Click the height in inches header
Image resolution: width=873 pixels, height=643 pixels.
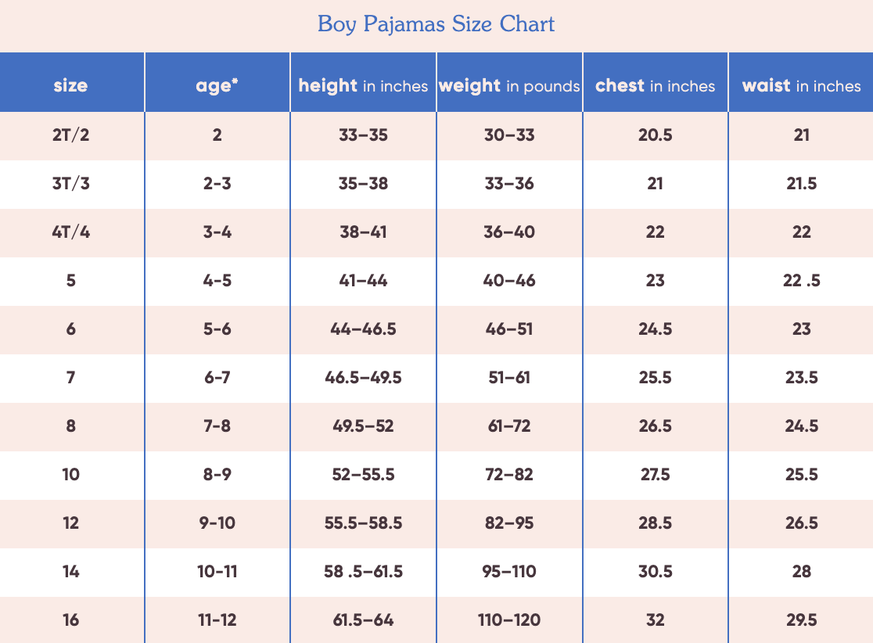click(363, 86)
